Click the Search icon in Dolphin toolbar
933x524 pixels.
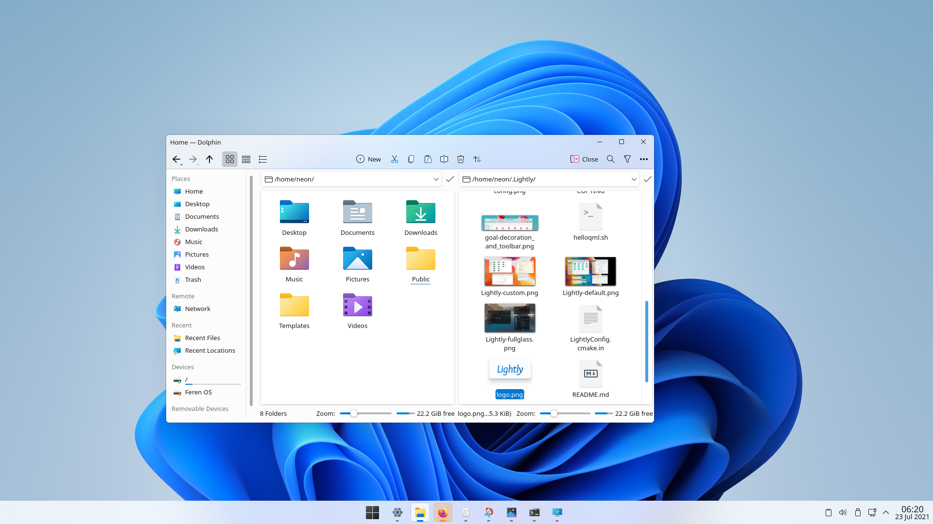pos(611,159)
